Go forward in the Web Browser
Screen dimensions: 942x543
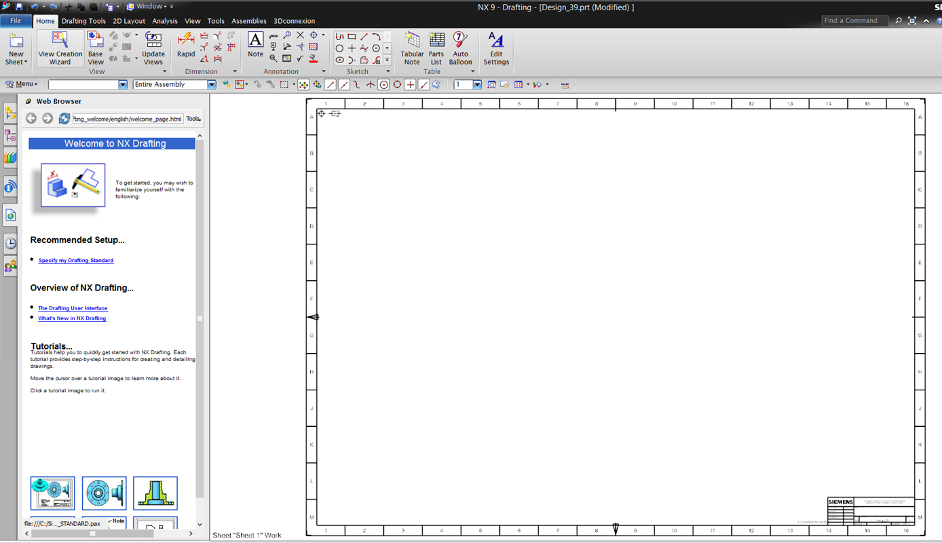[x=48, y=118]
